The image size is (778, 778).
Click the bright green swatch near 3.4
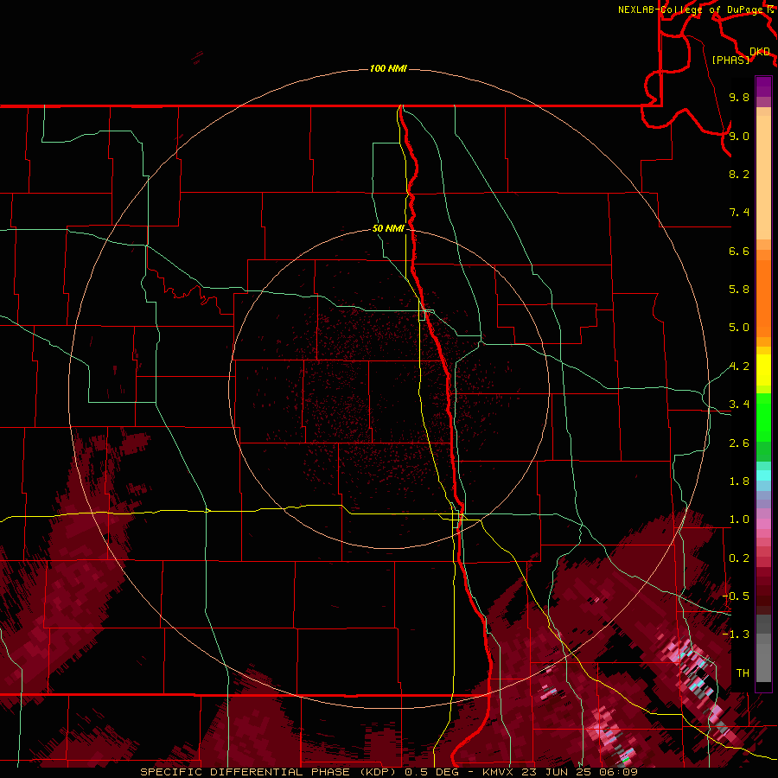(763, 417)
